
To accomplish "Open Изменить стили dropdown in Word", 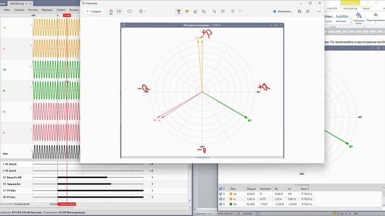I will point(359,19).
